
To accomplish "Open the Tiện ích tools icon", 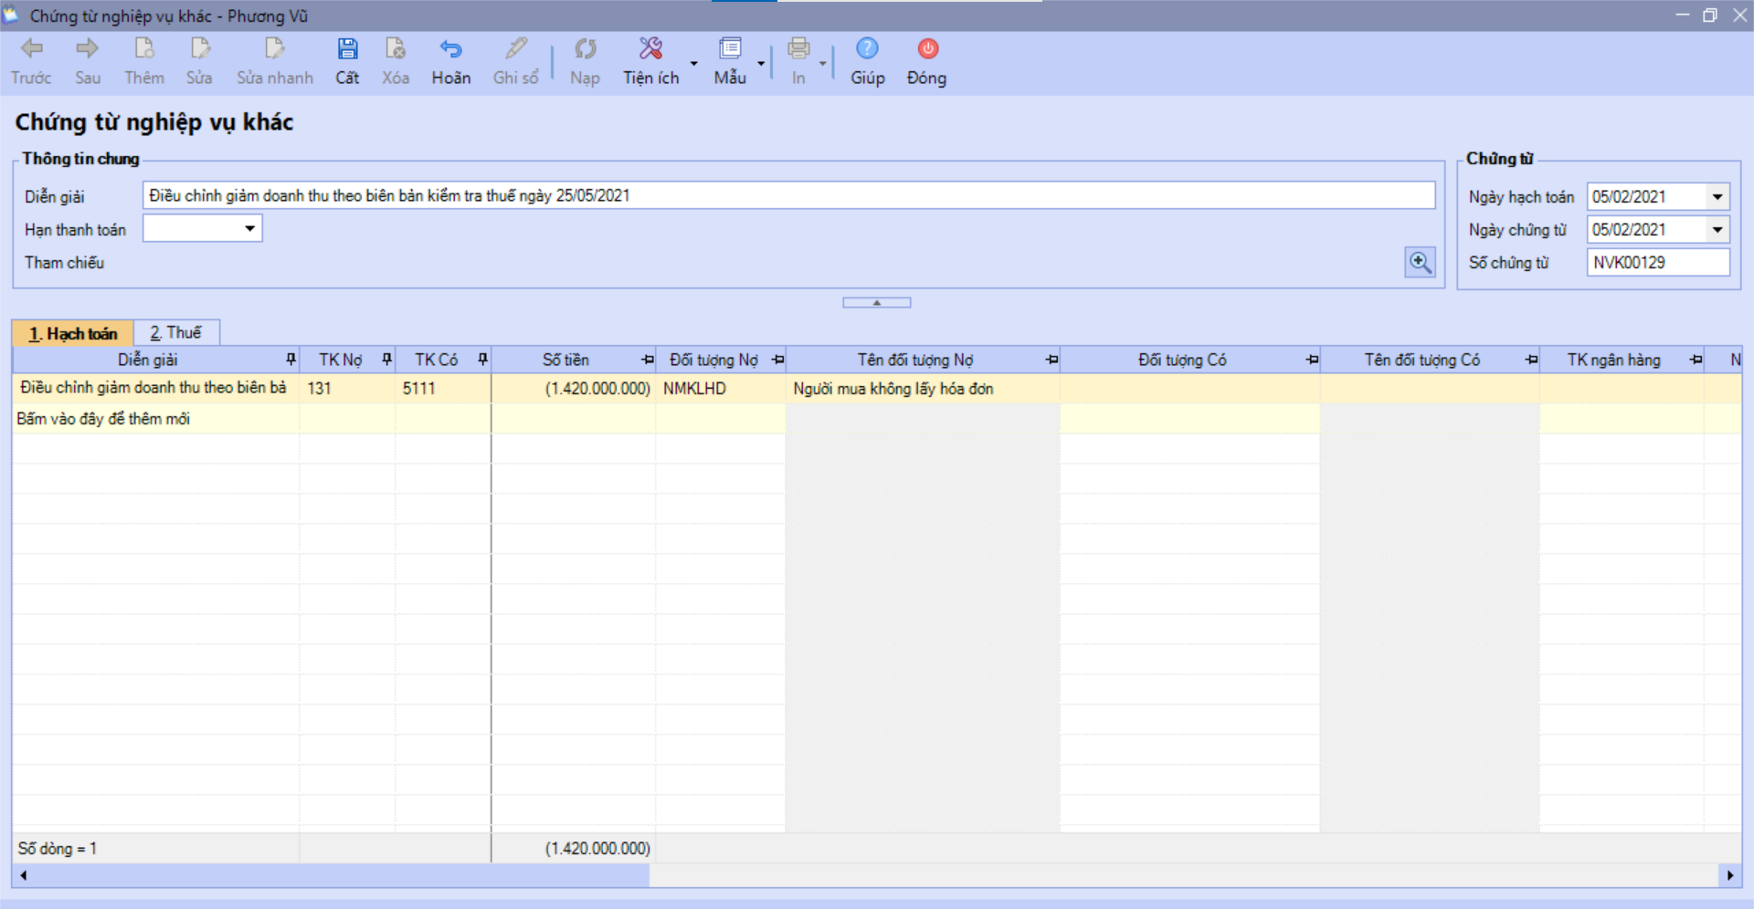I will coord(650,49).
